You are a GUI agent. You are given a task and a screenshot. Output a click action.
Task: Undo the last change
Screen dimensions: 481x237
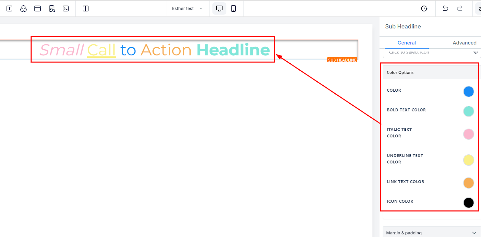click(x=446, y=8)
